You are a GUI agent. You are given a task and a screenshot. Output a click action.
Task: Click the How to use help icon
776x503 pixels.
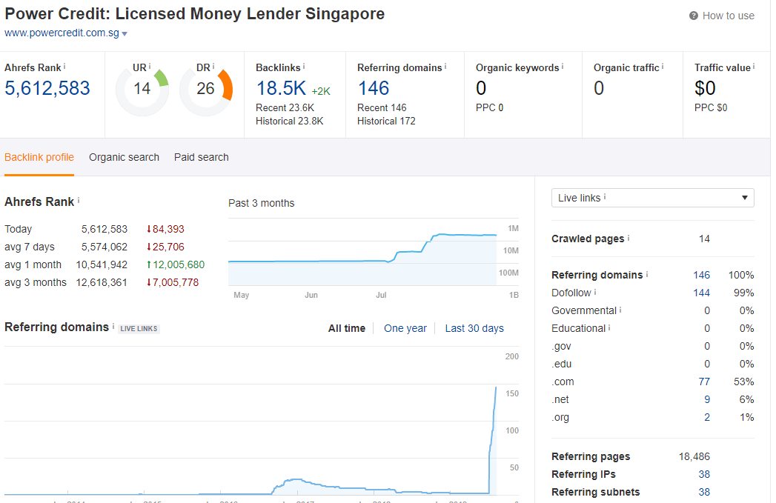click(x=693, y=16)
